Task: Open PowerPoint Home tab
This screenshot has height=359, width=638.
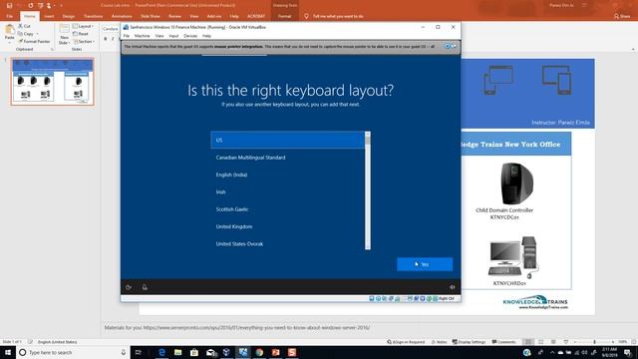Action: (29, 16)
